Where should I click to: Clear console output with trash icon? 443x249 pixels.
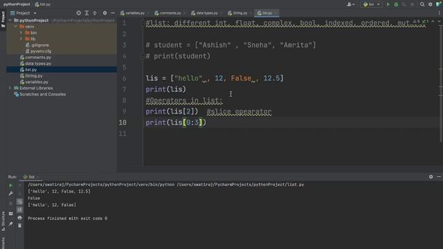coord(19,225)
